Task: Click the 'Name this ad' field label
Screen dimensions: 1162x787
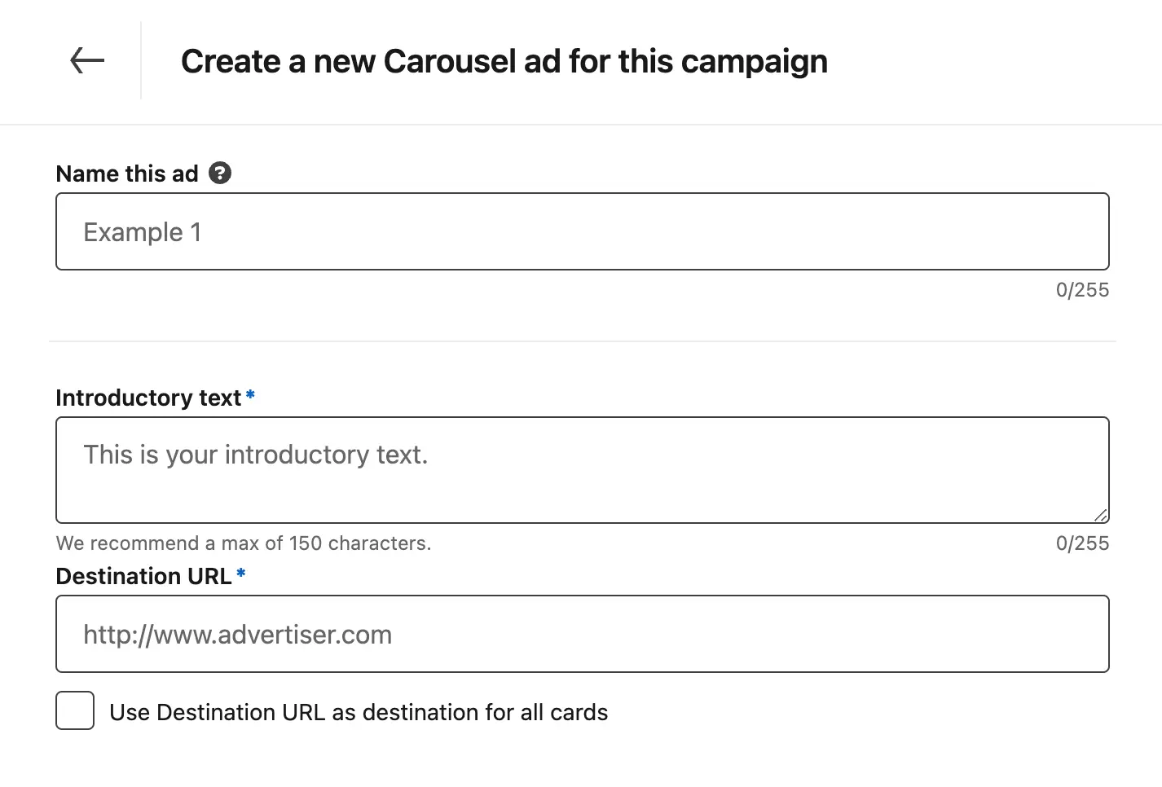Action: pyautogui.click(x=127, y=174)
